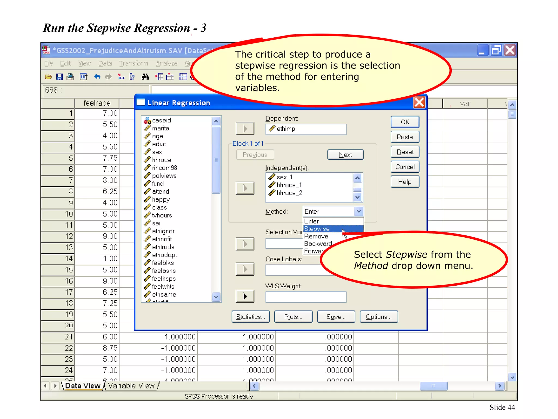Click the Dependent field containing ethimp
The width and height of the screenshot is (558, 419).
click(306, 129)
